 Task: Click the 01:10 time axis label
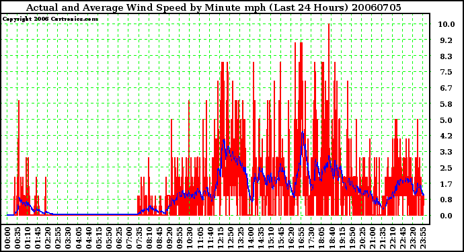pos(28,238)
